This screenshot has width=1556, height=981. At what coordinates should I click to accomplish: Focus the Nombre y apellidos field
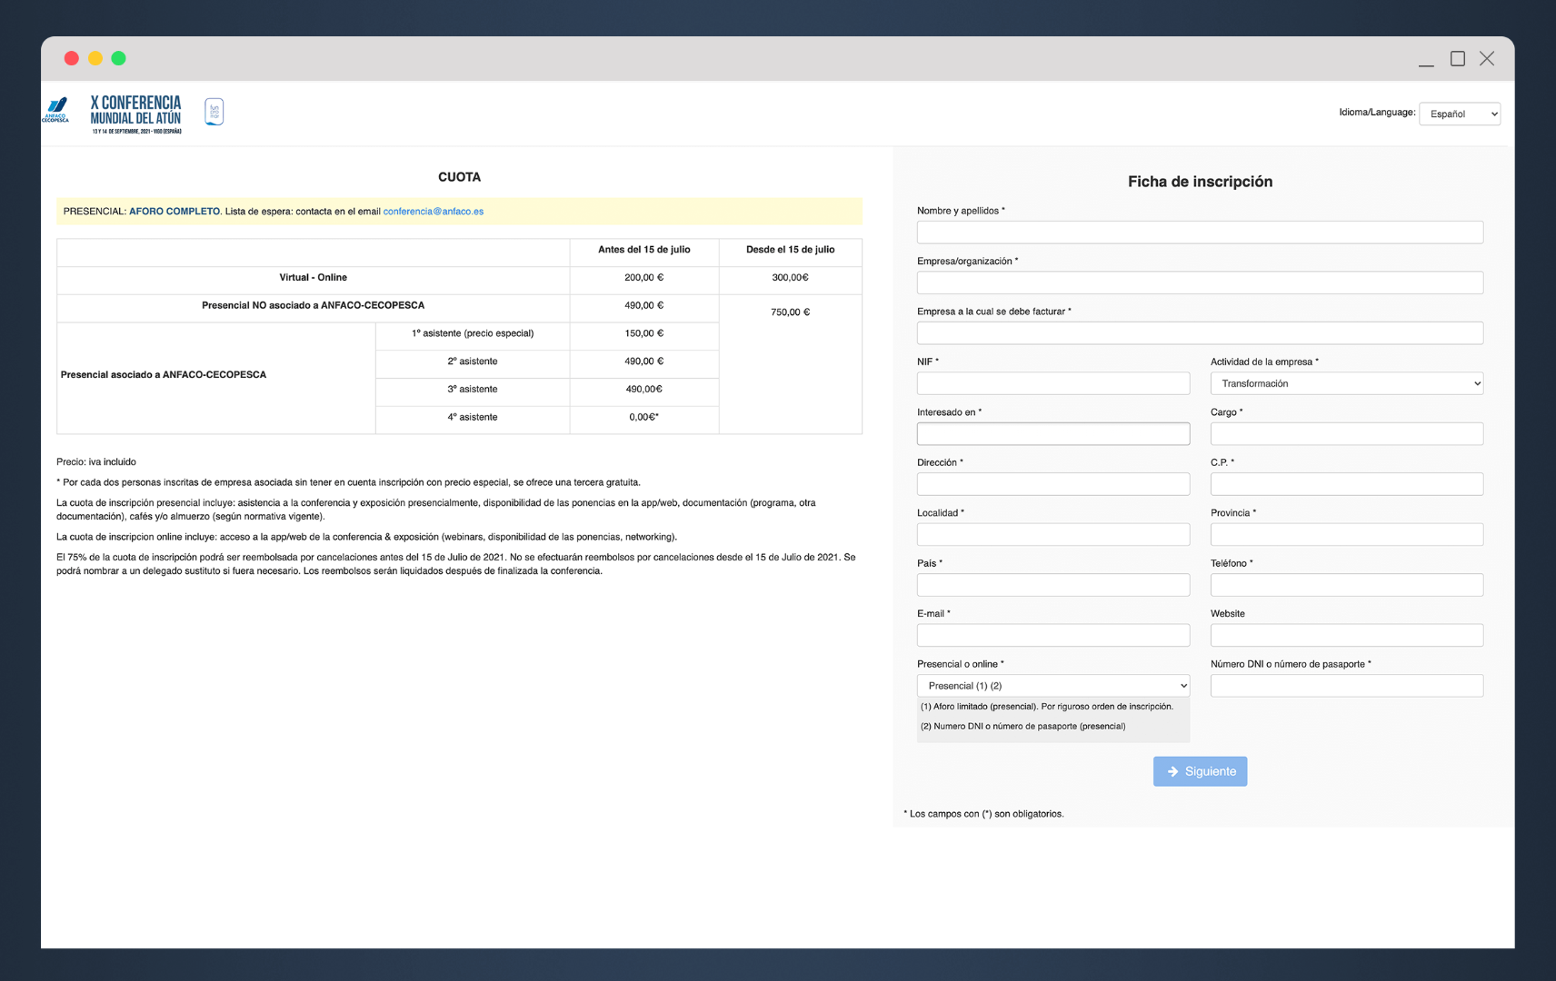tap(1201, 233)
